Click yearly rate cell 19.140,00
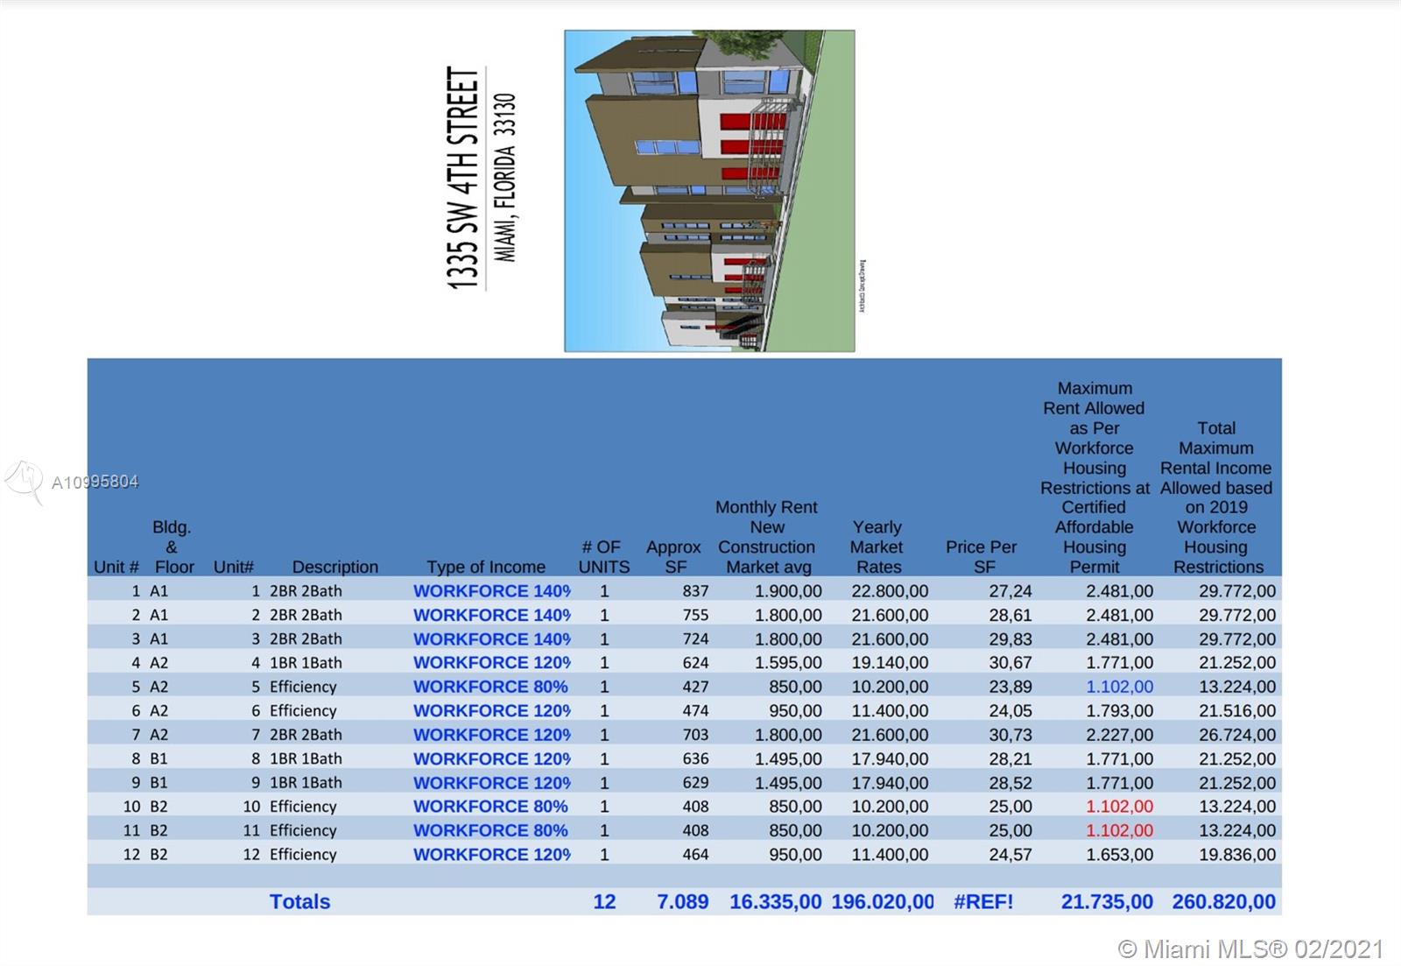The width and height of the screenshot is (1401, 966). 891,663
